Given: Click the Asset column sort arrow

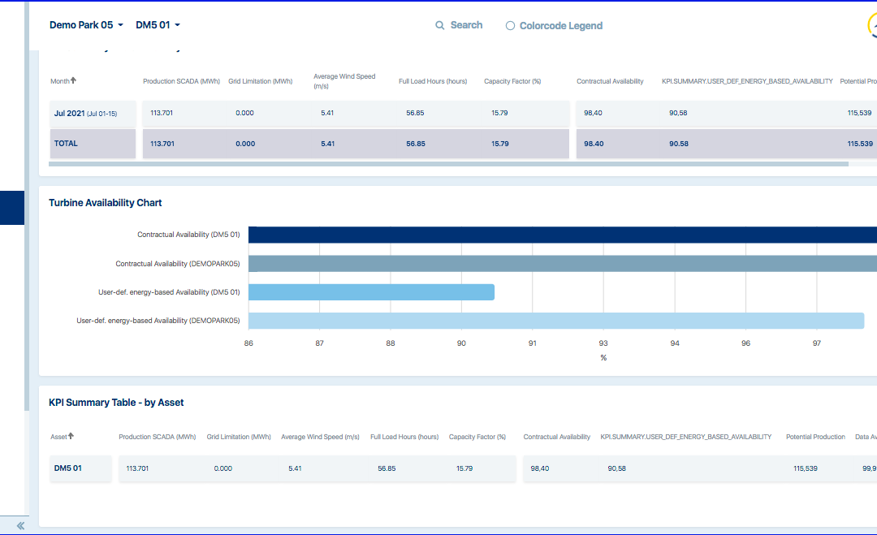Looking at the screenshot, I should 71,436.
